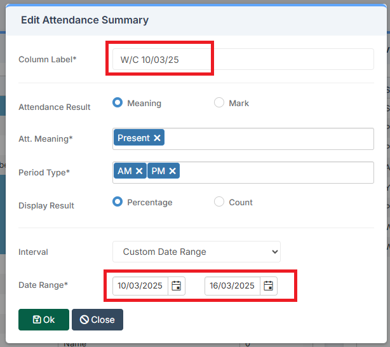Click the end date field 16/03/2025

click(x=232, y=286)
